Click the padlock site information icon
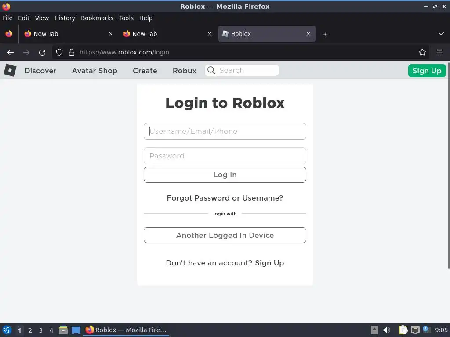The image size is (450, 337). tap(72, 52)
